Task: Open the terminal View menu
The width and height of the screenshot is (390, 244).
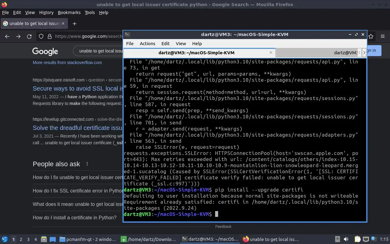Action: click(181, 44)
